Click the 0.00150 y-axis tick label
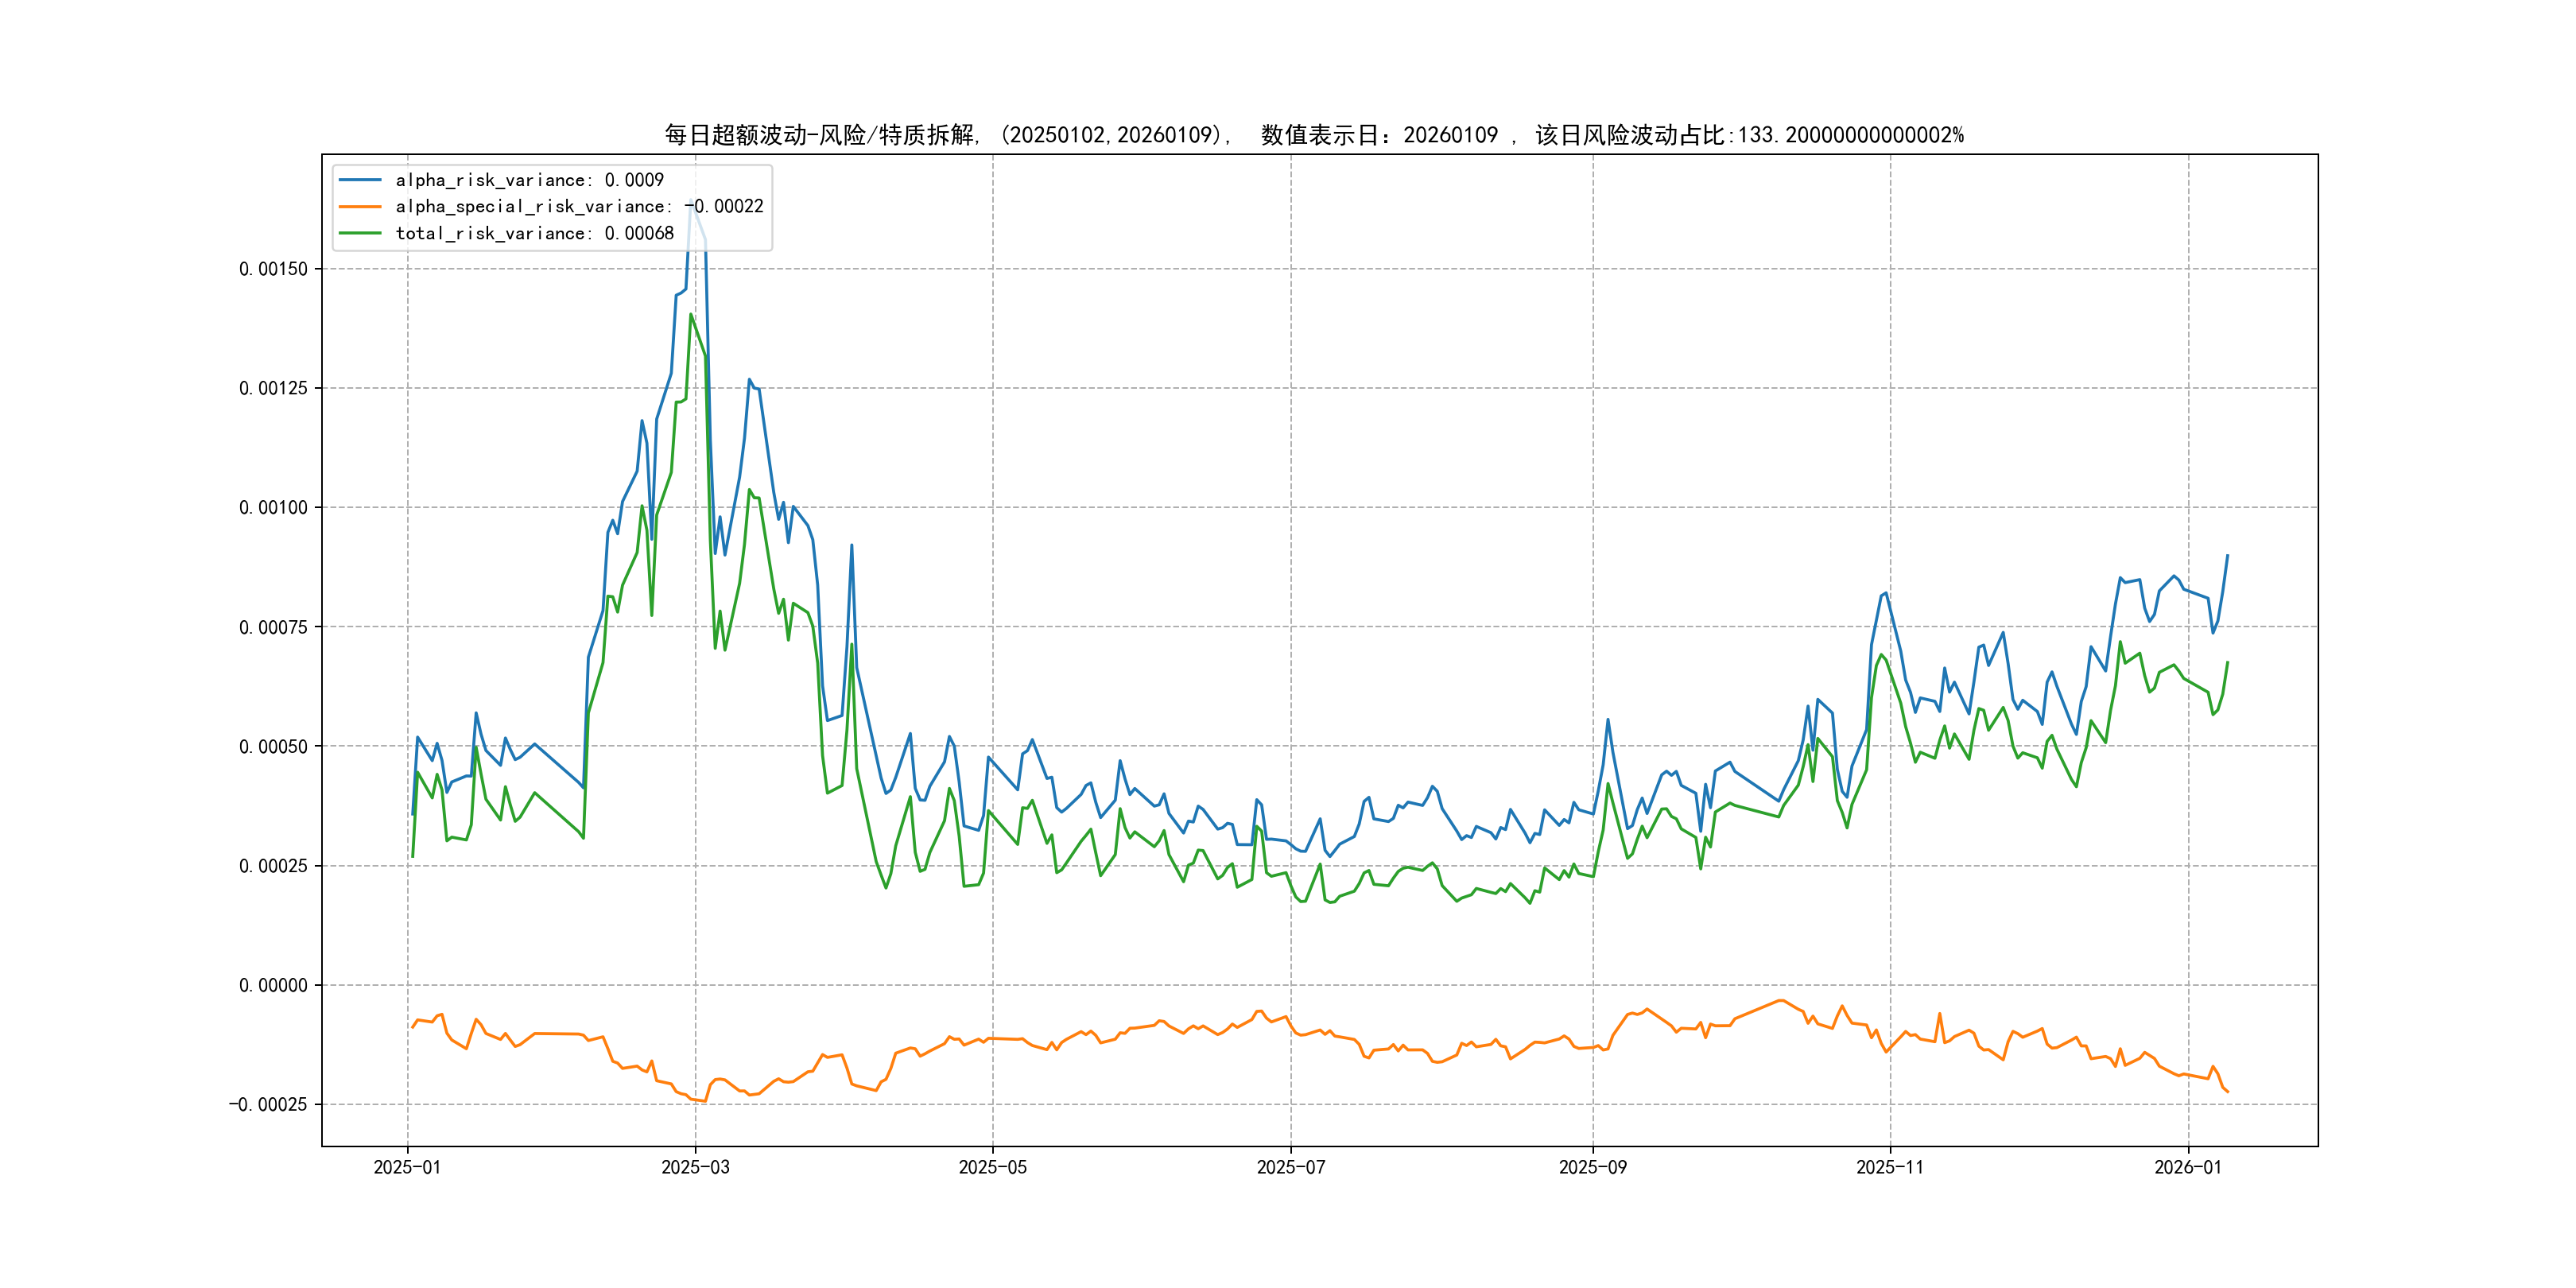This screenshot has height=1288, width=2576. 273,269
